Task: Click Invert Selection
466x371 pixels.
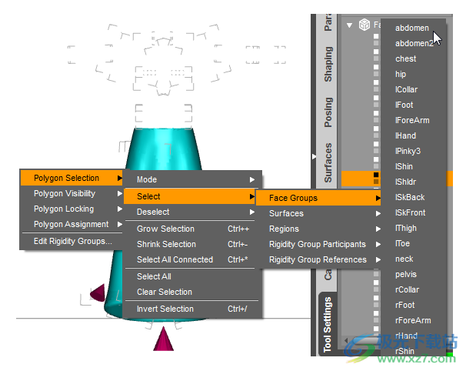Action: click(165, 309)
